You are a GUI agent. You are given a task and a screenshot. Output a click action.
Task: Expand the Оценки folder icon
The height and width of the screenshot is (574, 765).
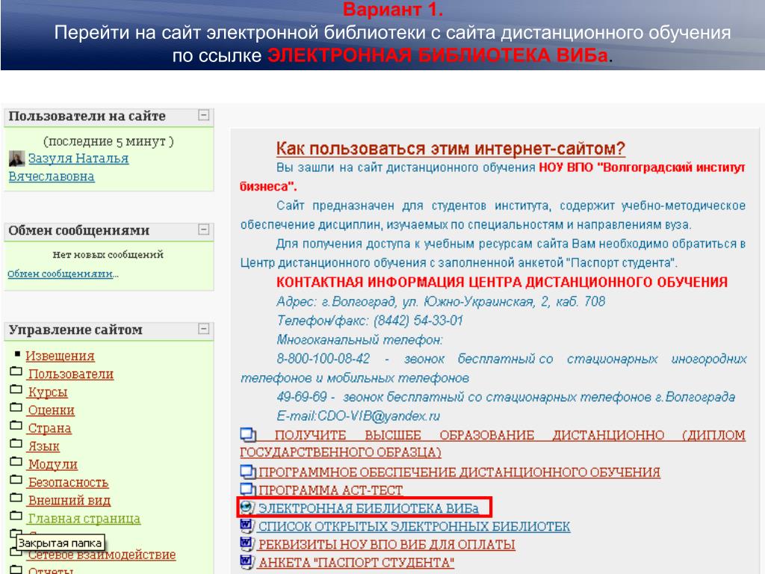(16, 407)
